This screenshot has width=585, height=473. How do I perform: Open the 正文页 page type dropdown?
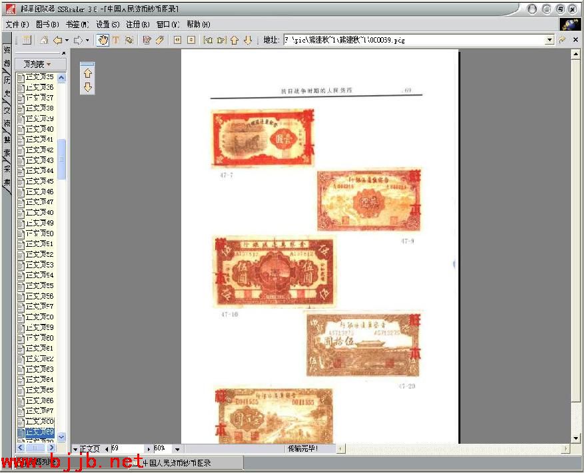pos(75,449)
